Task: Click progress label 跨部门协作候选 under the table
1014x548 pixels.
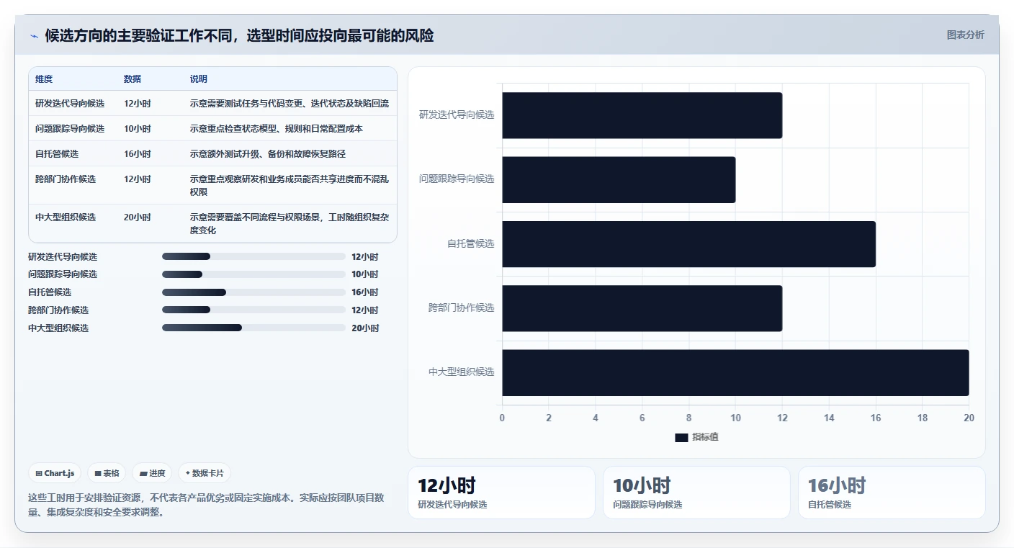Action: pos(58,310)
